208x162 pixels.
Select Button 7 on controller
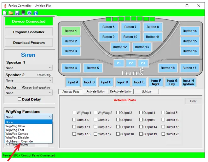coord(130,27)
